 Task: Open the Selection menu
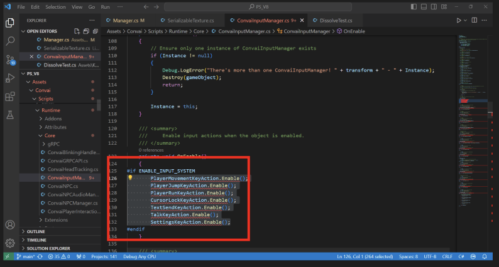pos(55,7)
